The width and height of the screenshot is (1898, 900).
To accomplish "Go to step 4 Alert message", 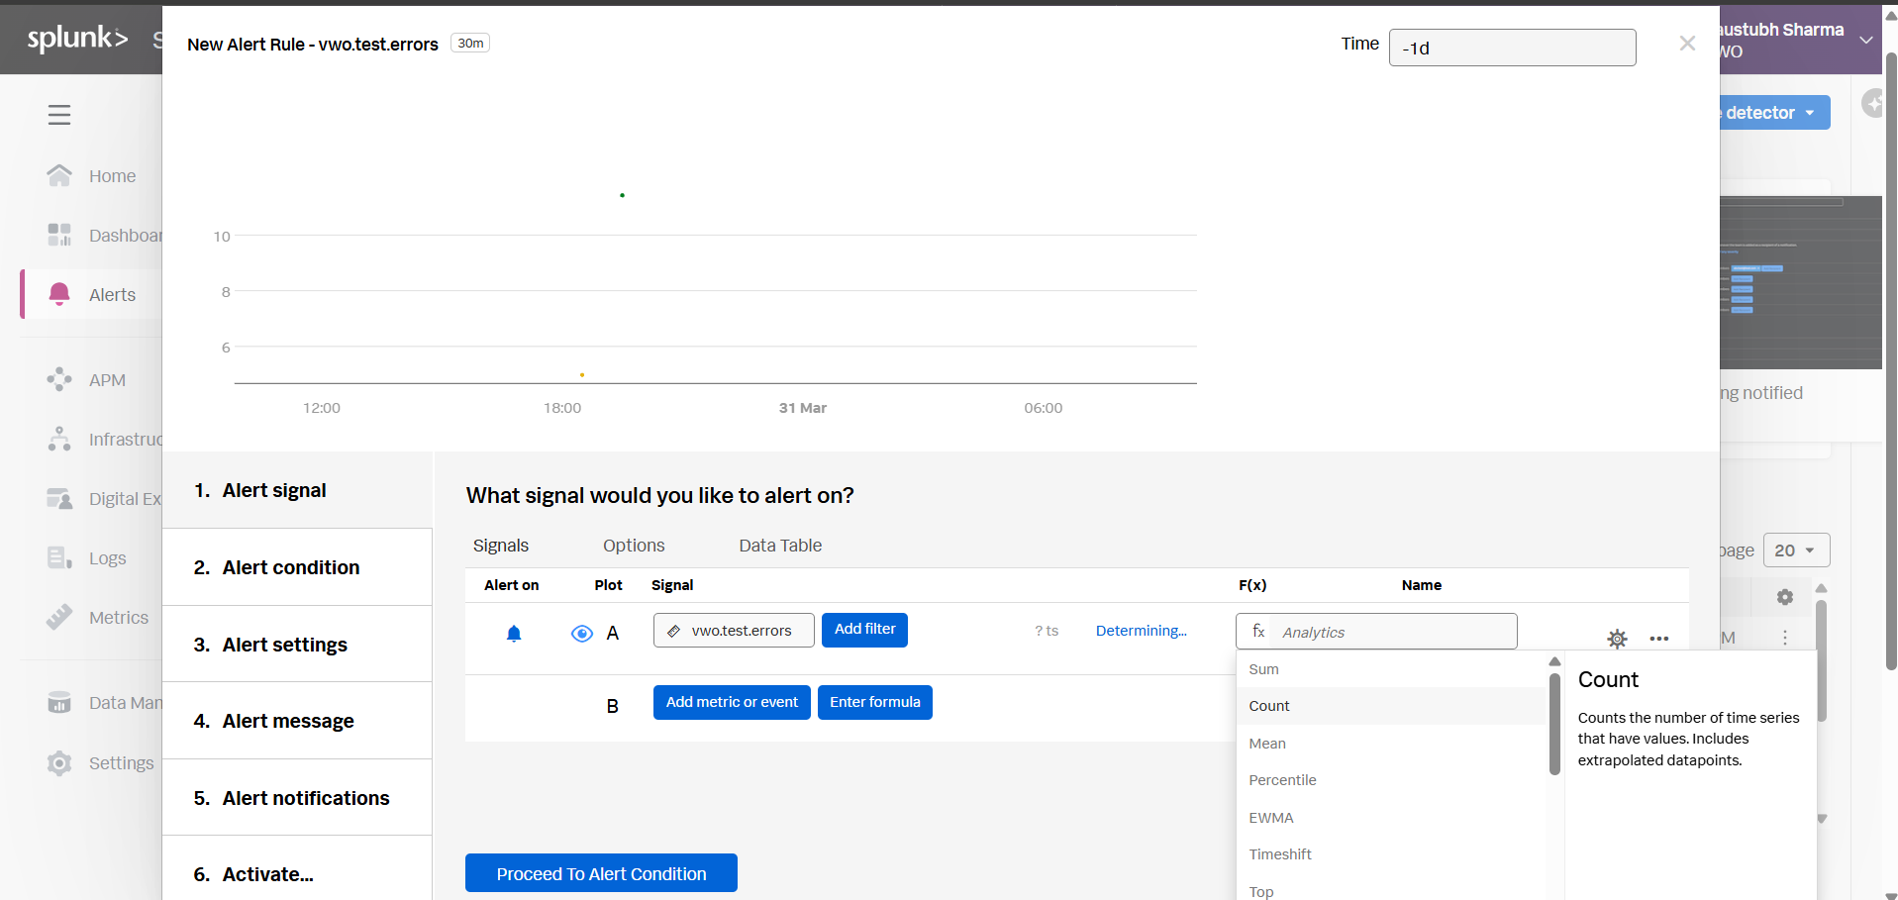I will point(297,721).
